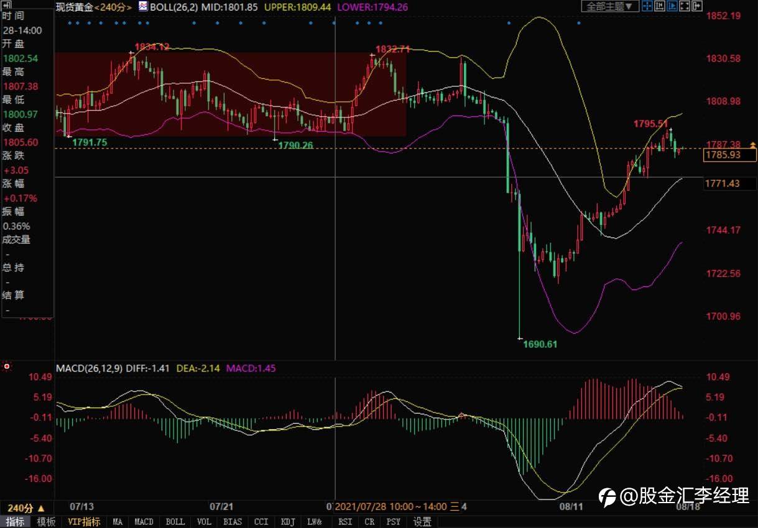Open the 全部主题 dropdown
The height and width of the screenshot is (528, 758).
(610, 6)
